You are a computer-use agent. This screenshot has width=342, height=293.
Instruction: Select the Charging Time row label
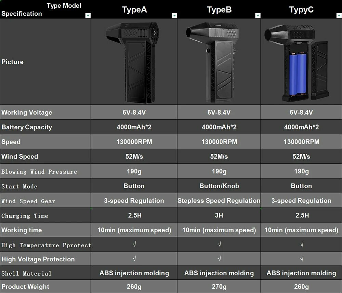pos(25,216)
